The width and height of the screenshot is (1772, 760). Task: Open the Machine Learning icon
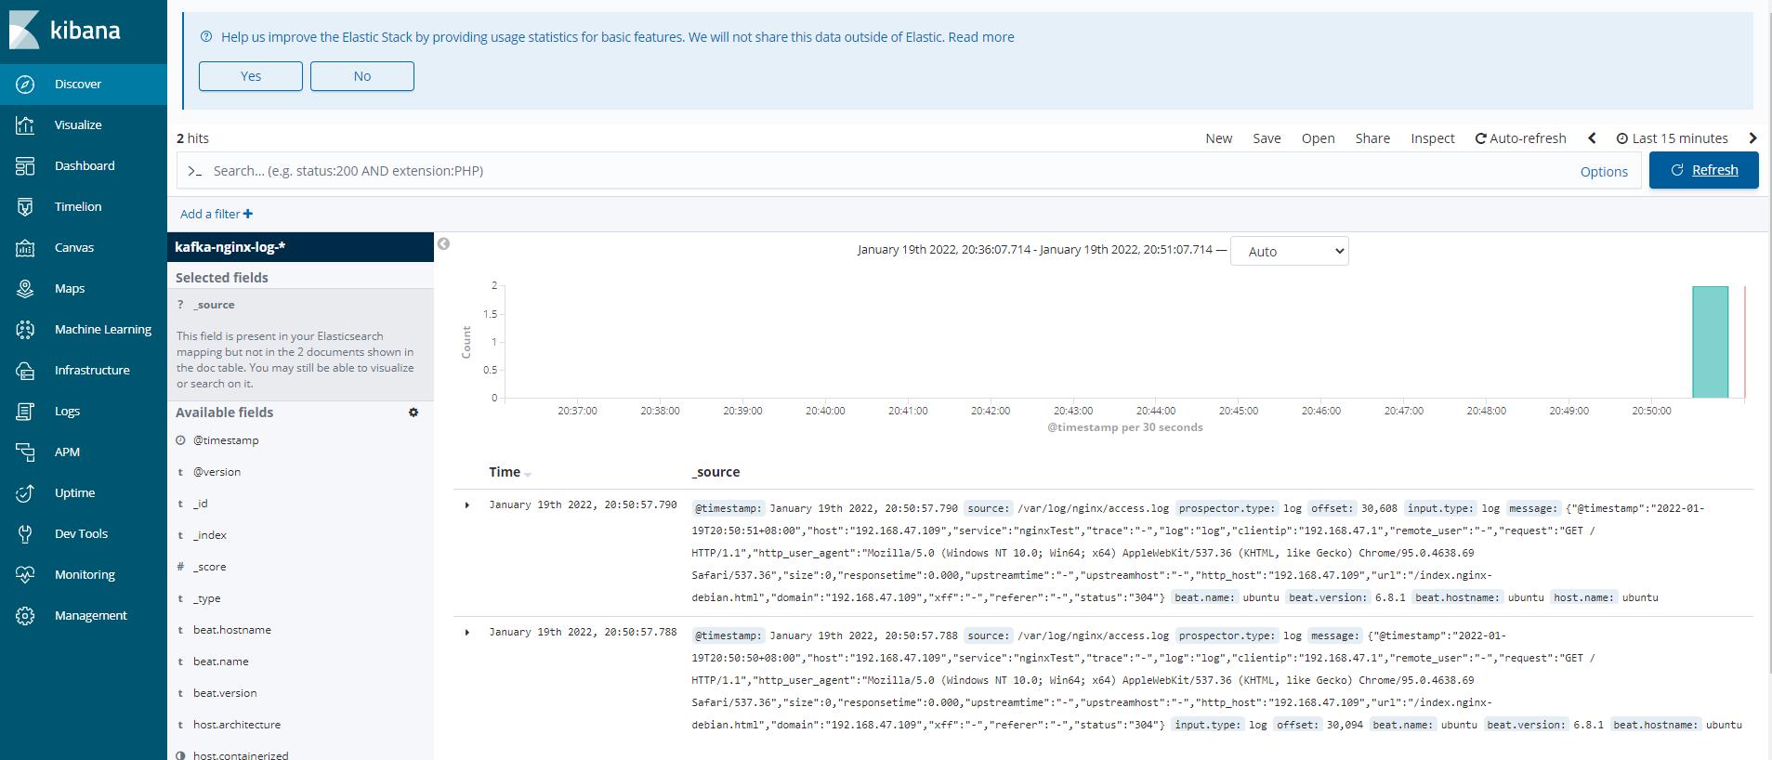[x=25, y=330]
